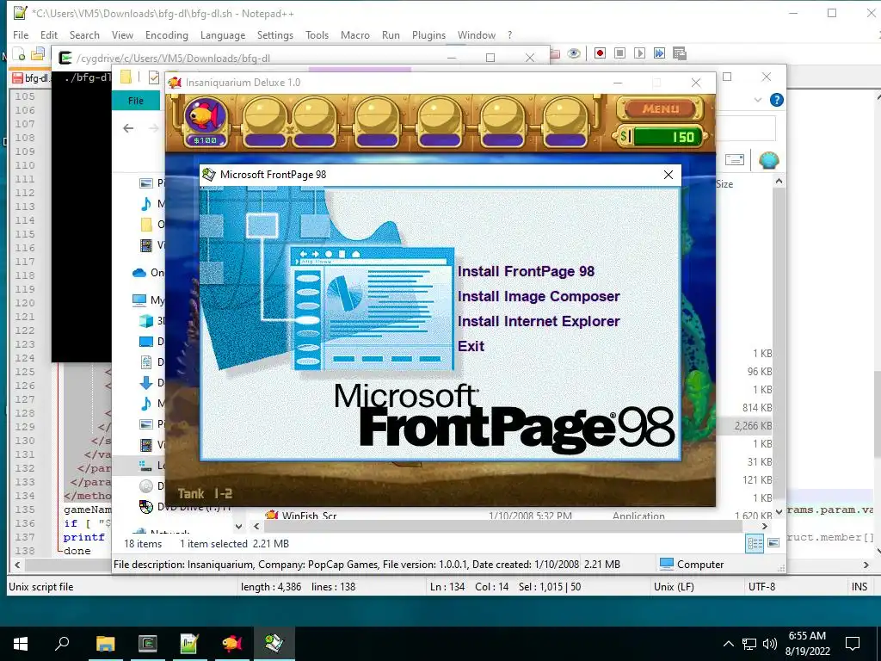Open the Notepad++ Plugins menu
This screenshot has width=881, height=661.
point(428,34)
